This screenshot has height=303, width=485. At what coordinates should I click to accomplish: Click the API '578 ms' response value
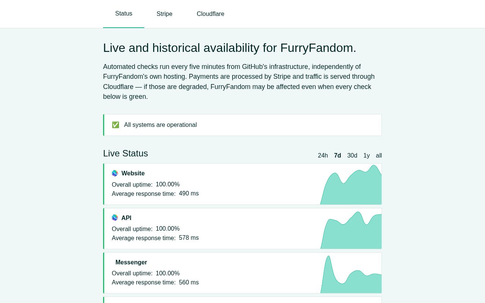coord(189,238)
